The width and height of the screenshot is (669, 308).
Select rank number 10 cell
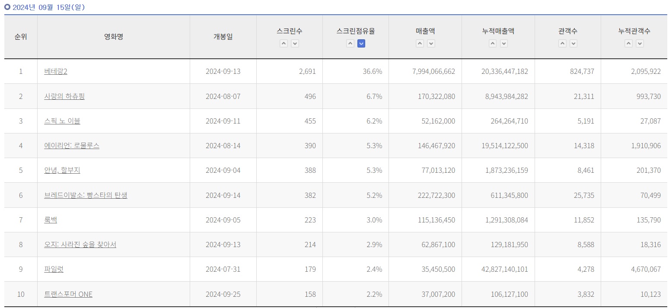[21, 294]
